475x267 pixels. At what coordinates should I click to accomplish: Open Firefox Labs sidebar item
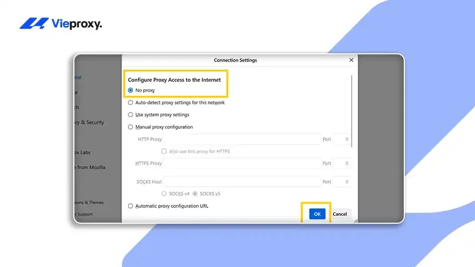pos(82,152)
